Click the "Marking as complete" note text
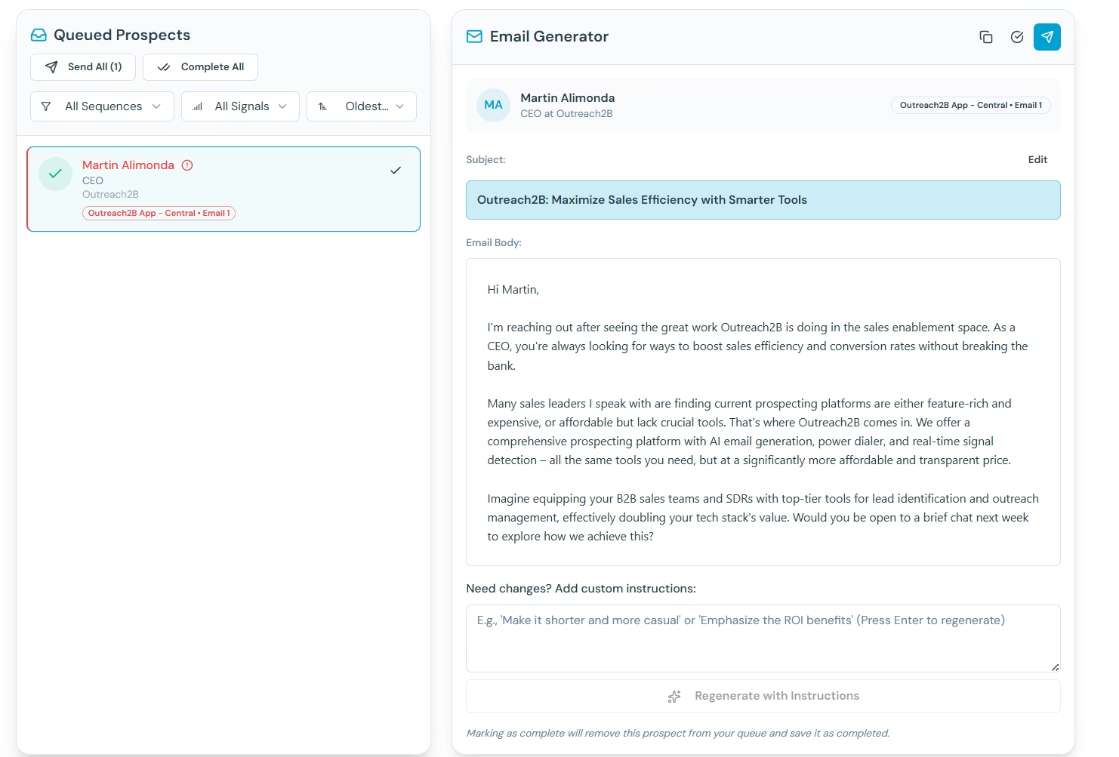Image resolution: width=1119 pixels, height=757 pixels. pos(678,734)
